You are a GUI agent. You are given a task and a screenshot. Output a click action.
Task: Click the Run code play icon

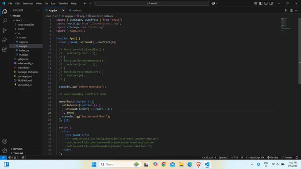point(286,10)
